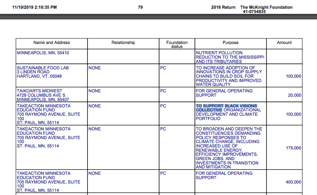The width and height of the screenshot is (317, 195).
Task: Click the 'Amount' column header
Action: tap(284, 42)
